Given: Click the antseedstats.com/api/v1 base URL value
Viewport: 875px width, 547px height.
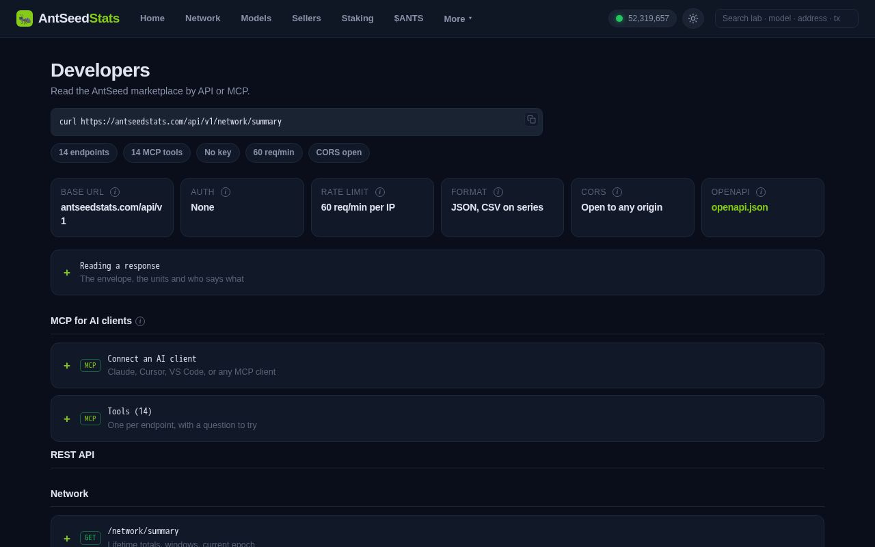Looking at the screenshot, I should (111, 214).
